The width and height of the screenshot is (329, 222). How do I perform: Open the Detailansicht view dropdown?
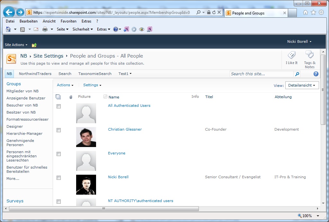302,85
